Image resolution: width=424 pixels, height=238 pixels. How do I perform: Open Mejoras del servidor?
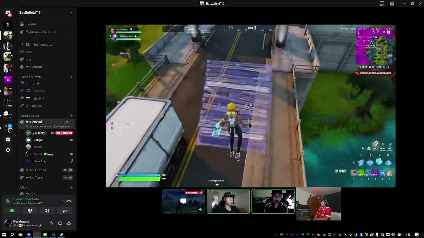coord(46,32)
